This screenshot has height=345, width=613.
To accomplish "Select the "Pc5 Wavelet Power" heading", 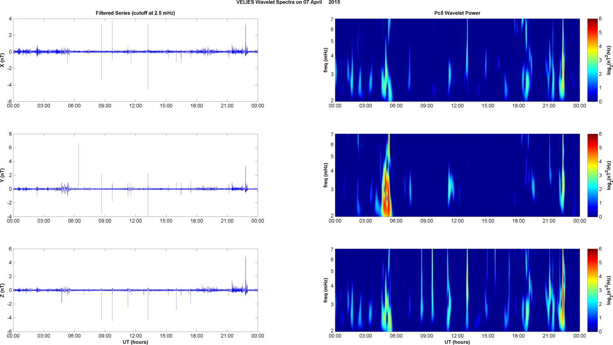I will pyautogui.click(x=457, y=13).
